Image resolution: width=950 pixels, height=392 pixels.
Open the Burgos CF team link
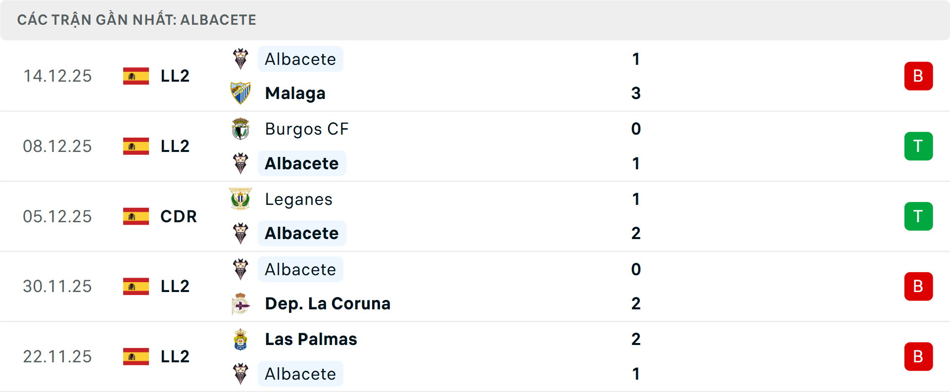pyautogui.click(x=307, y=129)
